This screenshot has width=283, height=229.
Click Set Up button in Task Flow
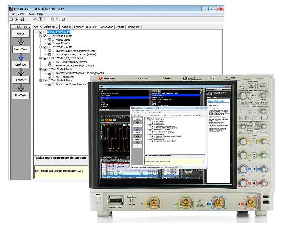click(x=21, y=34)
